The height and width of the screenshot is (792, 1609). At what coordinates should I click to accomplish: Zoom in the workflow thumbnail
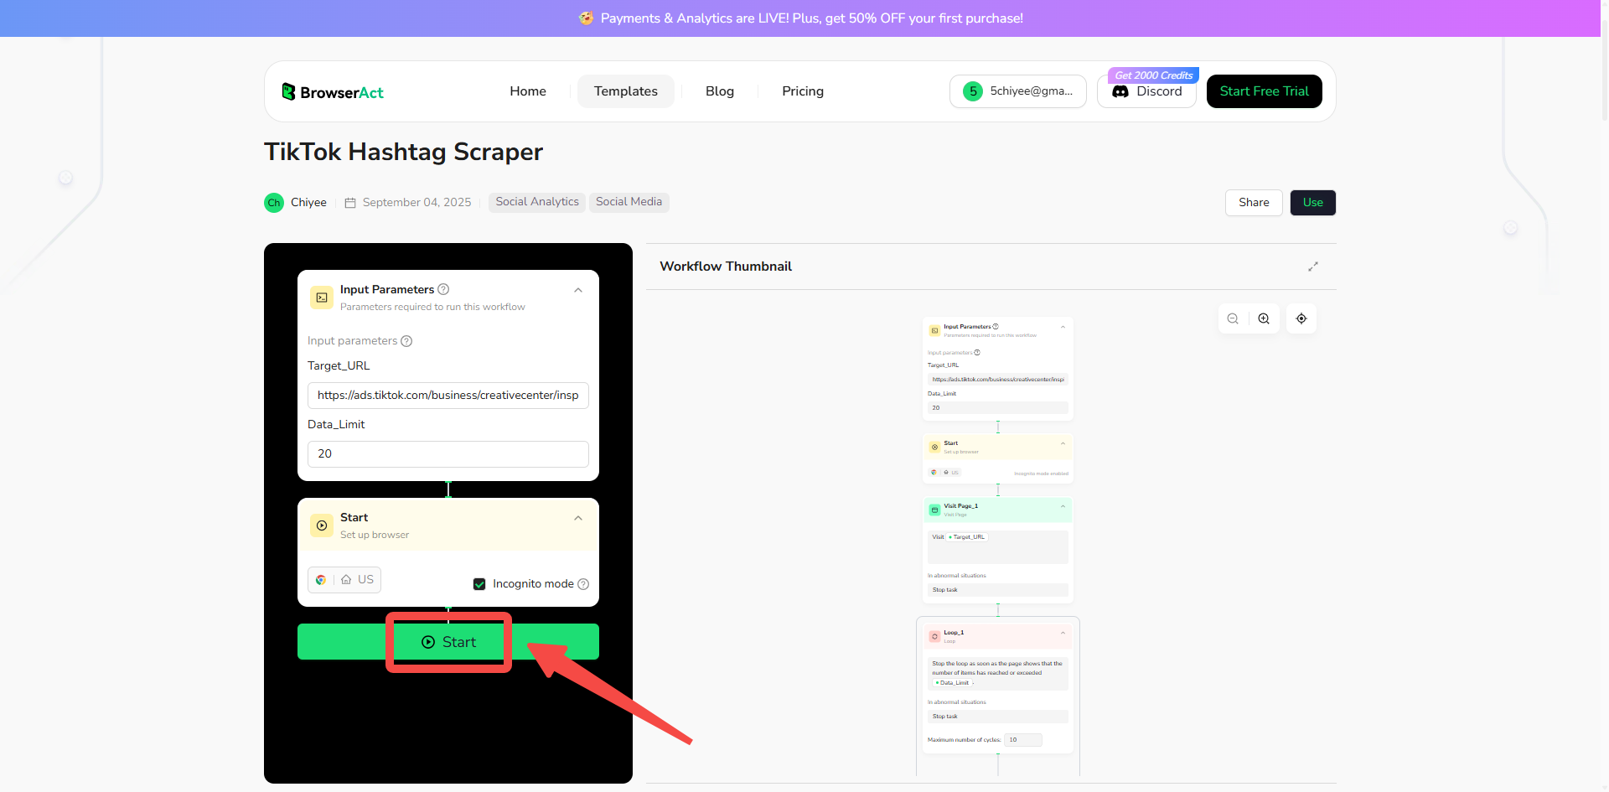pos(1264,318)
